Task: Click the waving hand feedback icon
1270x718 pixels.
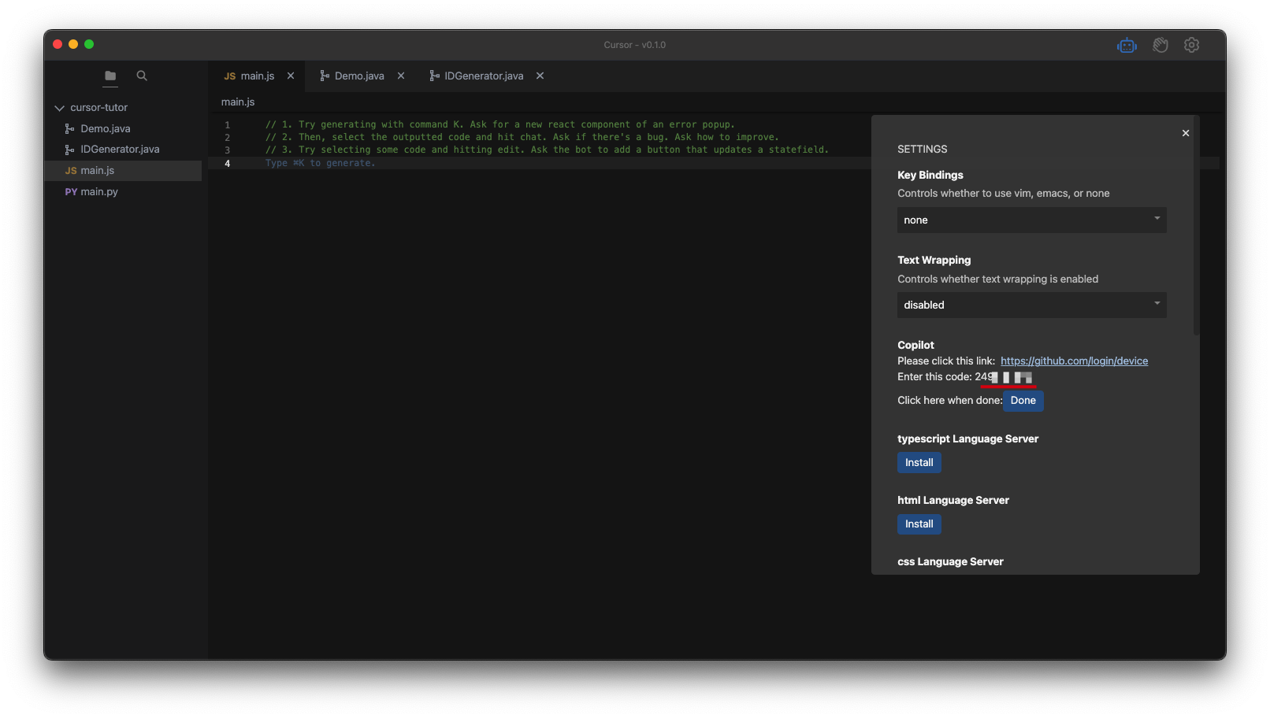Action: [1160, 46]
